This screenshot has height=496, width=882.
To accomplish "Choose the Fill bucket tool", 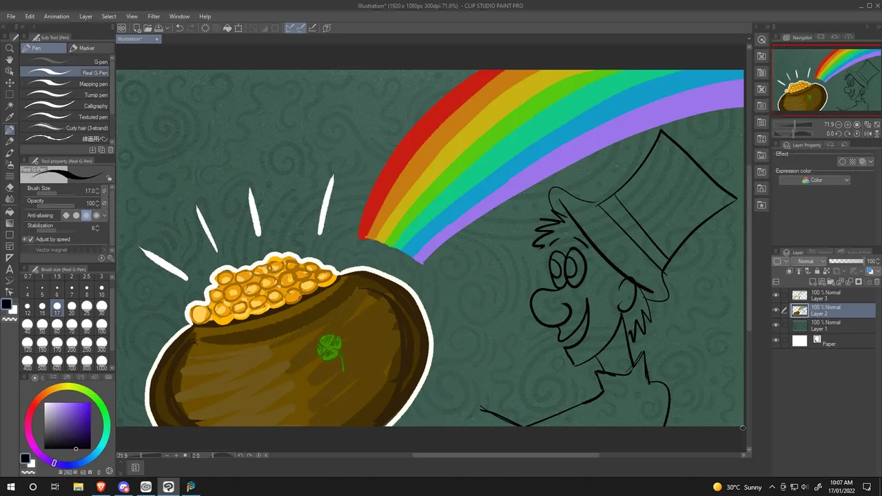I will point(10,211).
